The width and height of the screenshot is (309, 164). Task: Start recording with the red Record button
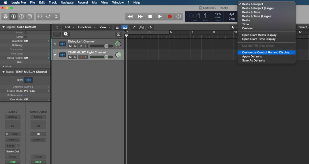[x=170, y=16]
